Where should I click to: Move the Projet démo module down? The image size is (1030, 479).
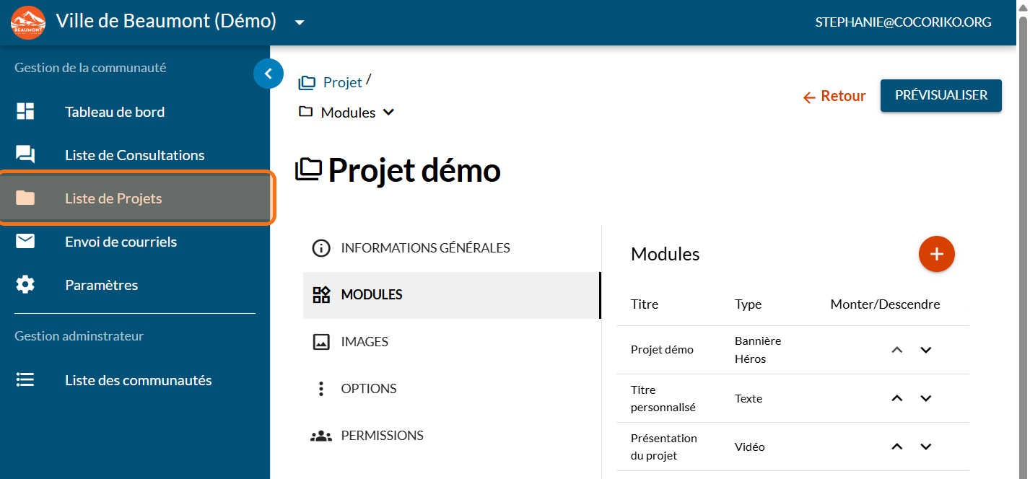[926, 350]
